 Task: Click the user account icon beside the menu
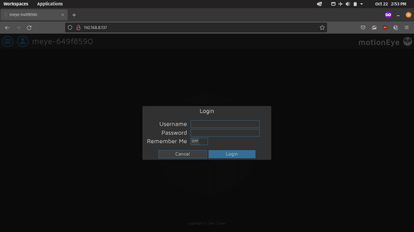[22, 41]
